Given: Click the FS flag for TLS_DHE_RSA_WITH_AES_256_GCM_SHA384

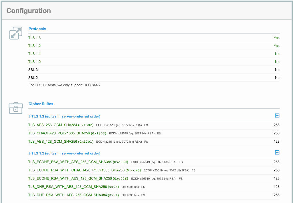Looking at the screenshot, I should 143,195.
